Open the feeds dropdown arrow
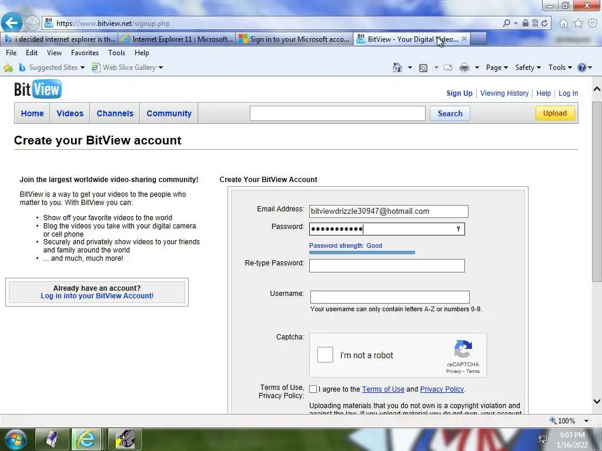Image resolution: width=602 pixels, height=451 pixels. [x=436, y=68]
